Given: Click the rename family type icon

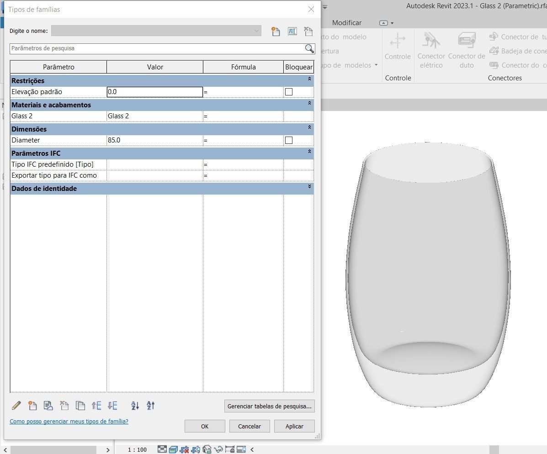Looking at the screenshot, I should 292,32.
